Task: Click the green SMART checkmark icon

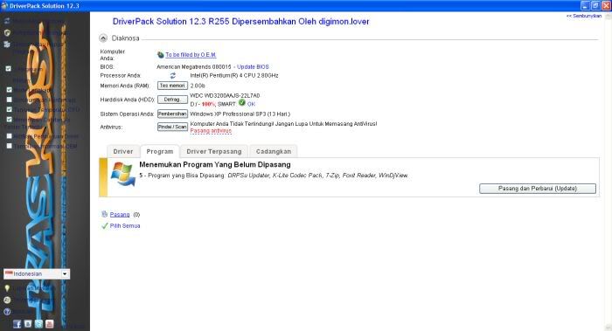Action: coord(242,103)
